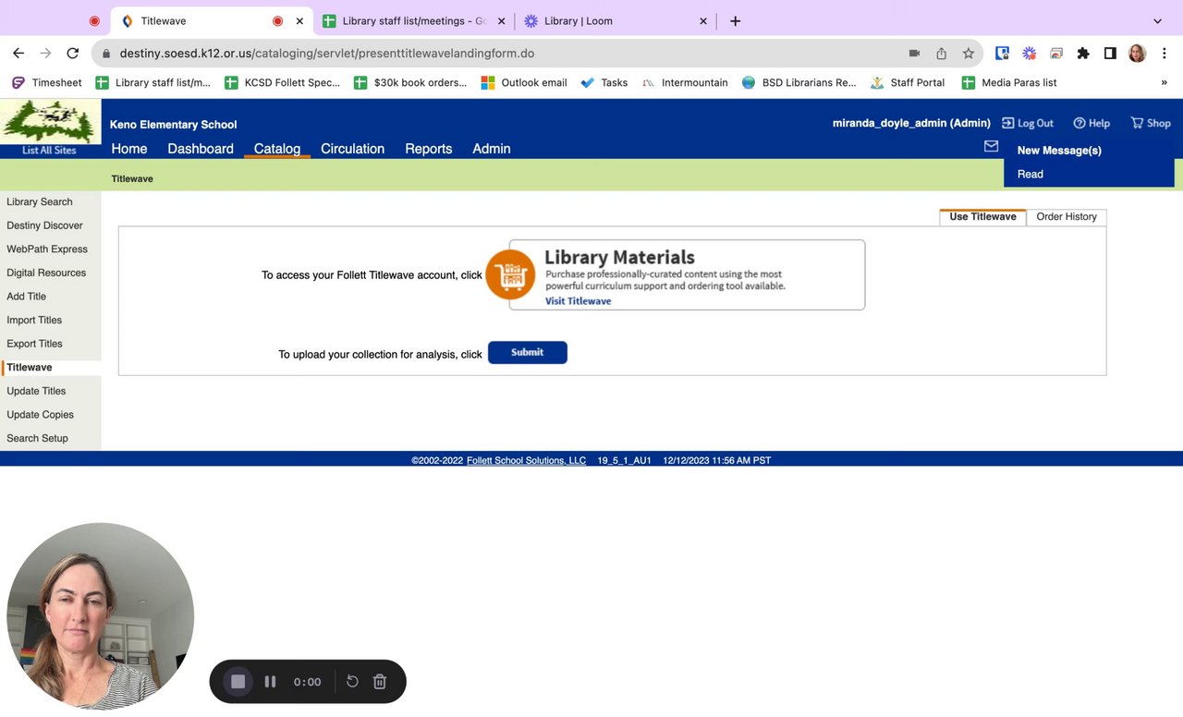Viewport: 1183px width, 717px height.
Task: Close the Titlewave browser tab
Action: coord(299,21)
